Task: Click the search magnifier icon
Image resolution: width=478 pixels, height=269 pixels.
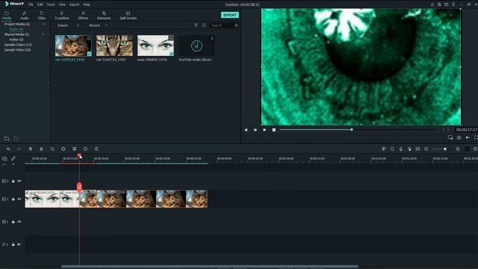Action: pyautogui.click(x=236, y=25)
